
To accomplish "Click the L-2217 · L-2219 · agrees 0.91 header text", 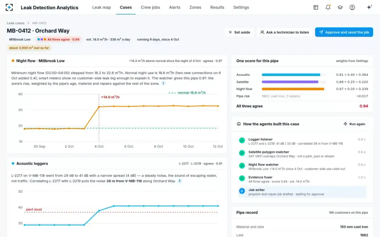I will click(x=200, y=164).
